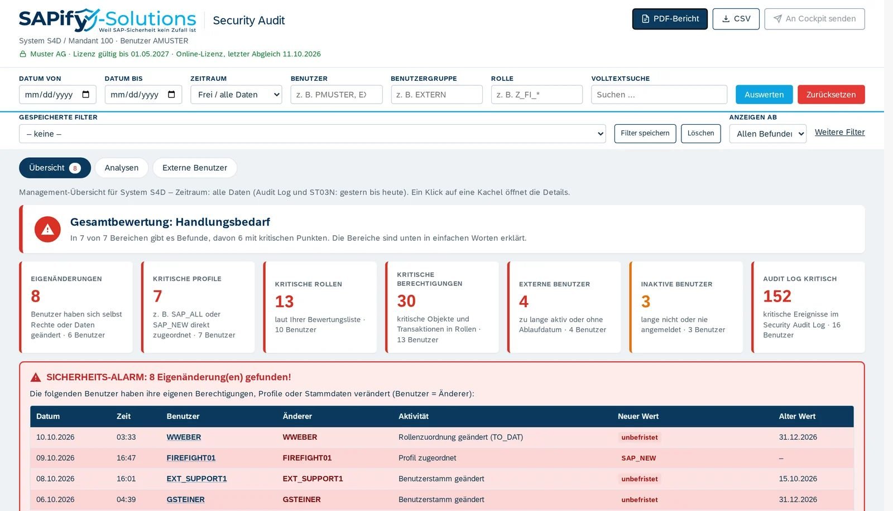This screenshot has height=511, width=893.
Task: Click An Cockpit senden button
Action: pos(814,19)
